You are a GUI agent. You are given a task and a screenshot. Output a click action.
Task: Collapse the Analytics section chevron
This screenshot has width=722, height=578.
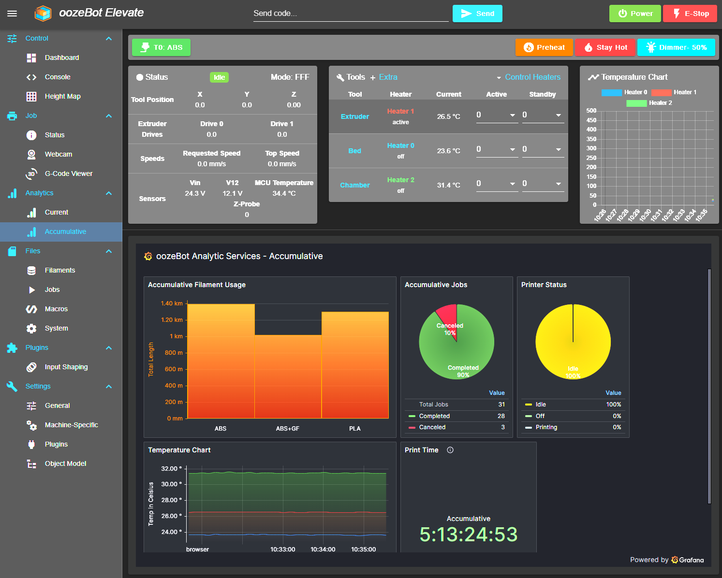pyautogui.click(x=109, y=193)
